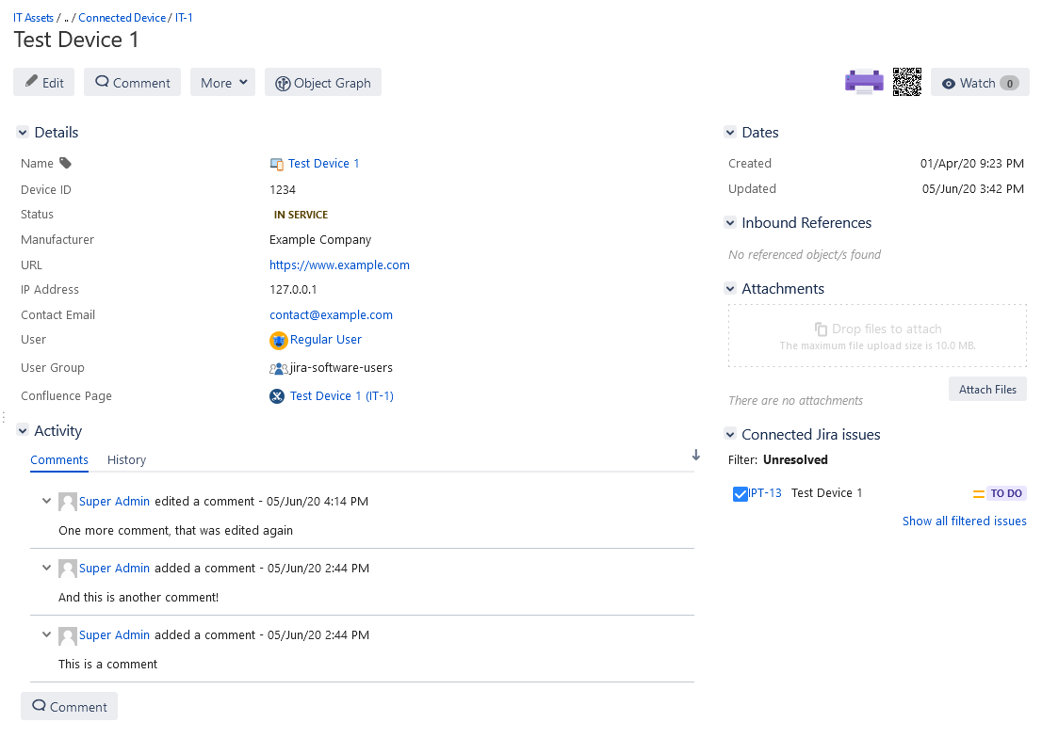Collapse the Connected Jira issues section
Viewport: 1042px width, 738px height.
coord(730,435)
